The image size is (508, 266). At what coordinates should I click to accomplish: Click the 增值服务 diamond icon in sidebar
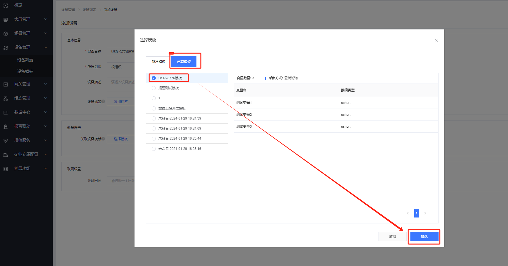6,141
